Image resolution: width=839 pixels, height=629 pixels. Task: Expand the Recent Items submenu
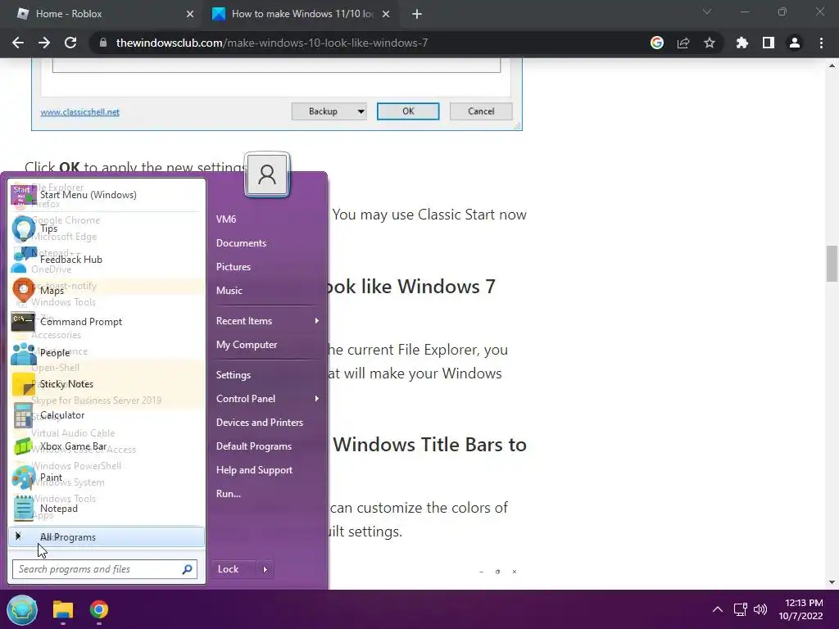(x=268, y=321)
